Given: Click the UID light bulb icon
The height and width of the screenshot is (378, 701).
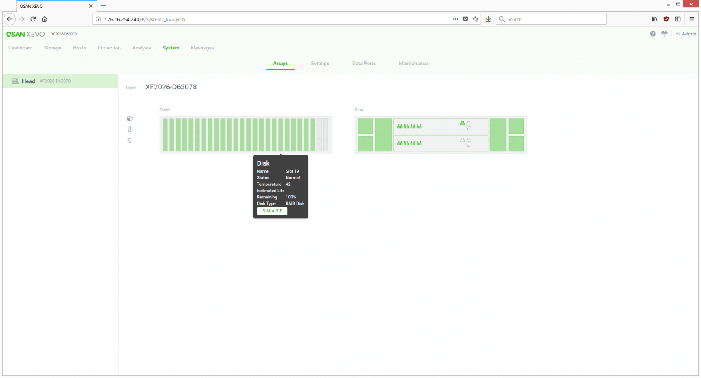Looking at the screenshot, I should pos(130,141).
